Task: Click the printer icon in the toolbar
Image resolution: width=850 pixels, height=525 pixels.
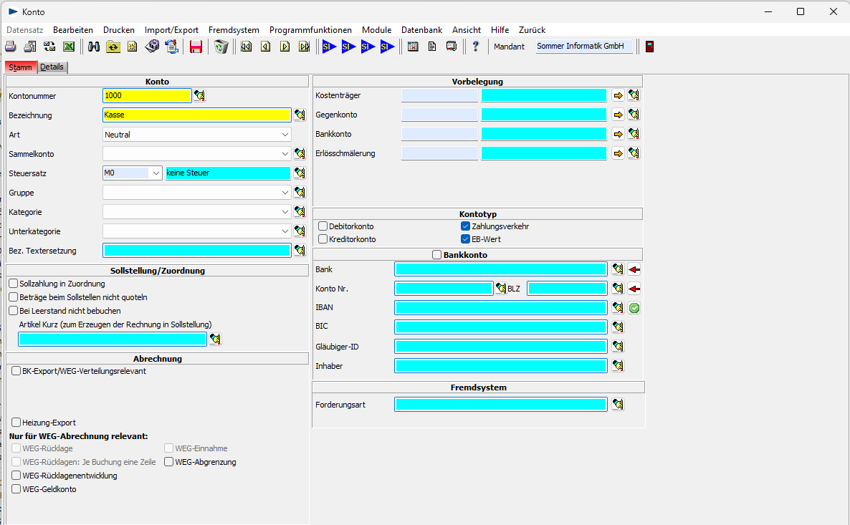Action: (11, 47)
